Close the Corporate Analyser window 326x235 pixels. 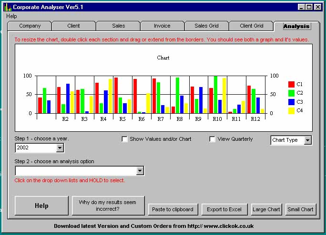point(318,7)
